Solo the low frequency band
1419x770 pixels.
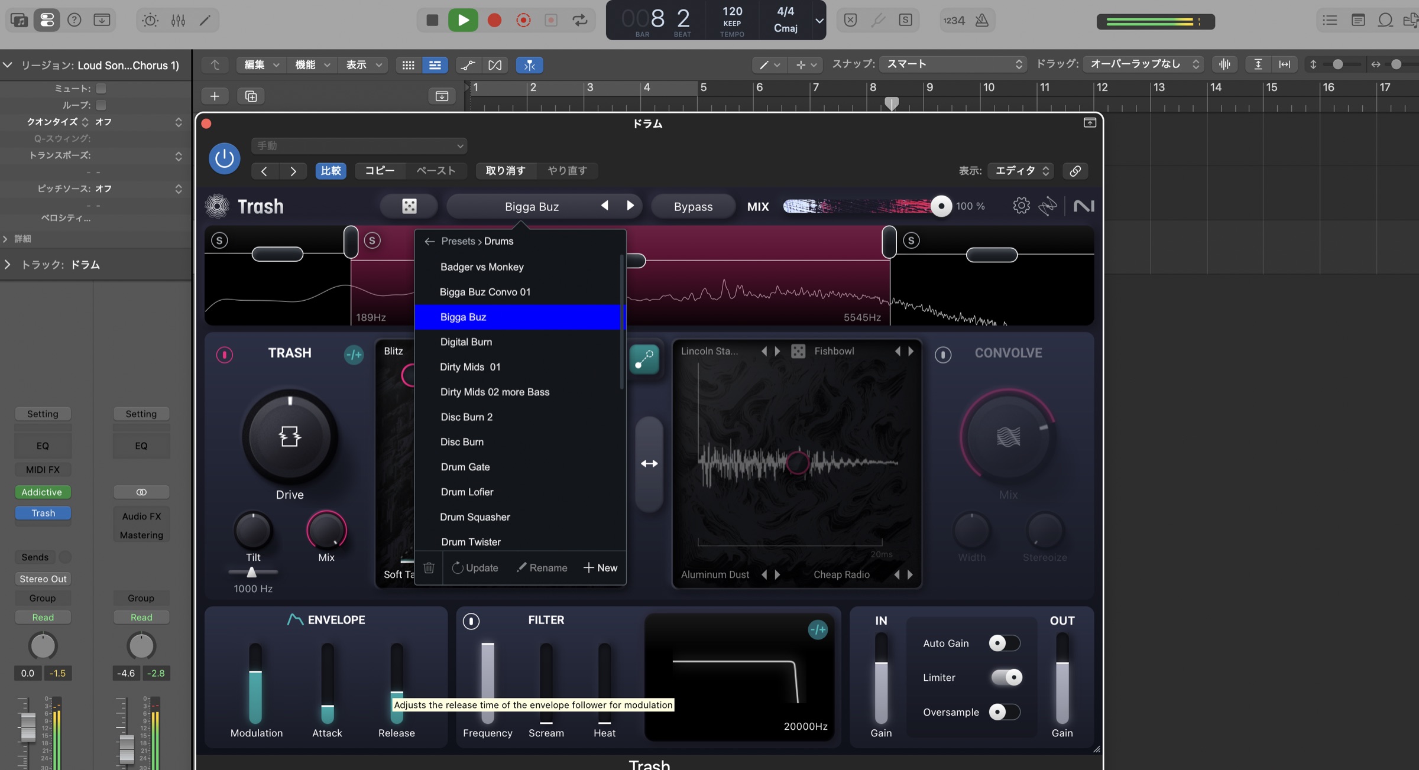[219, 241]
